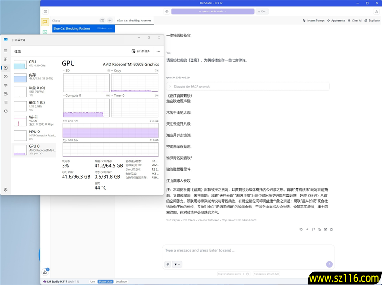Copy the poem reply using the copy icon
Image resolution: width=382 pixels, height=285 pixels.
(x=320, y=230)
